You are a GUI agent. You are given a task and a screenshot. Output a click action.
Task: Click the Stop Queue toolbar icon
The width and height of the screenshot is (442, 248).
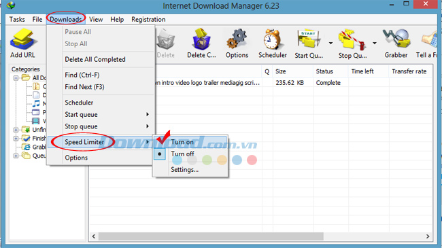click(352, 39)
